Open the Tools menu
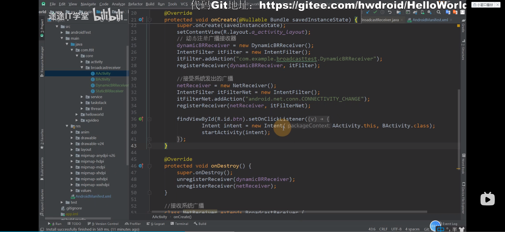This screenshot has height=232, width=505. pyautogui.click(x=172, y=4)
